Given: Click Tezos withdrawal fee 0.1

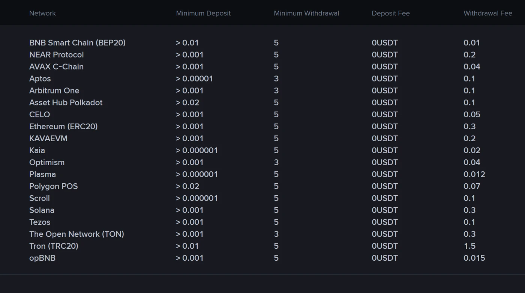Looking at the screenshot, I should 469,222.
